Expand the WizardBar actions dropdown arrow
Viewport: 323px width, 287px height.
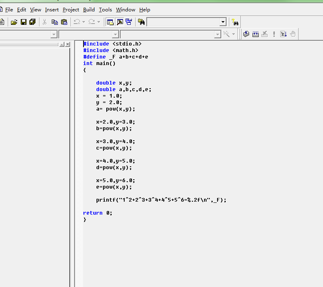pyautogui.click(x=234, y=34)
